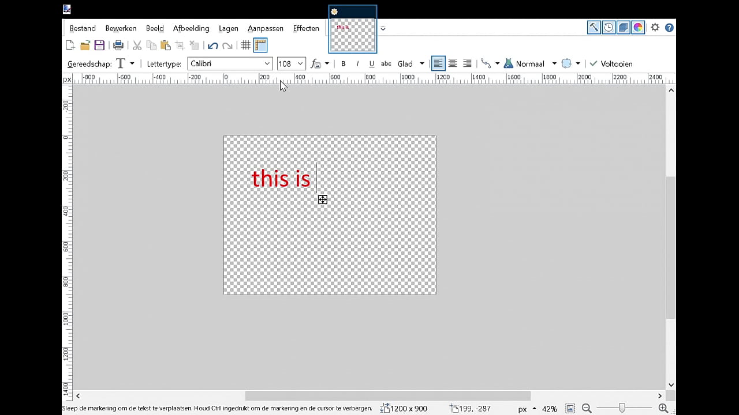Click the Deselect icon in toolbar
The width and height of the screenshot is (739, 415).
pos(194,46)
